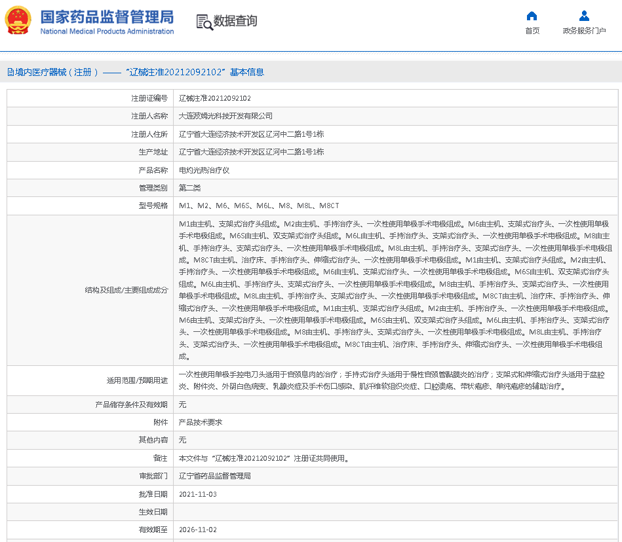This screenshot has height=542, width=622.
Task: Select the 生产地址 address value
Action: pyautogui.click(x=251, y=152)
